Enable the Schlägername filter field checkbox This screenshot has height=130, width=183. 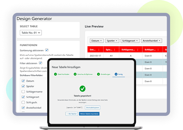pos(23,92)
